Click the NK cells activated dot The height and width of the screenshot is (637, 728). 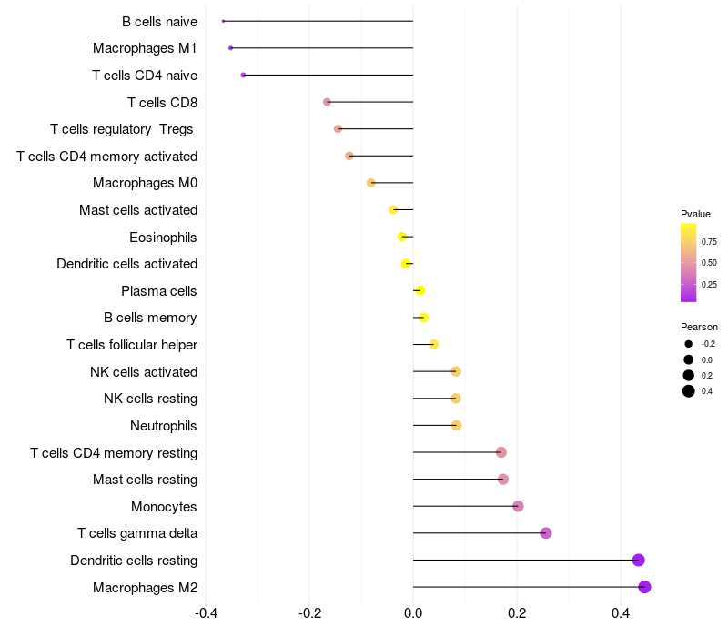[x=456, y=371]
